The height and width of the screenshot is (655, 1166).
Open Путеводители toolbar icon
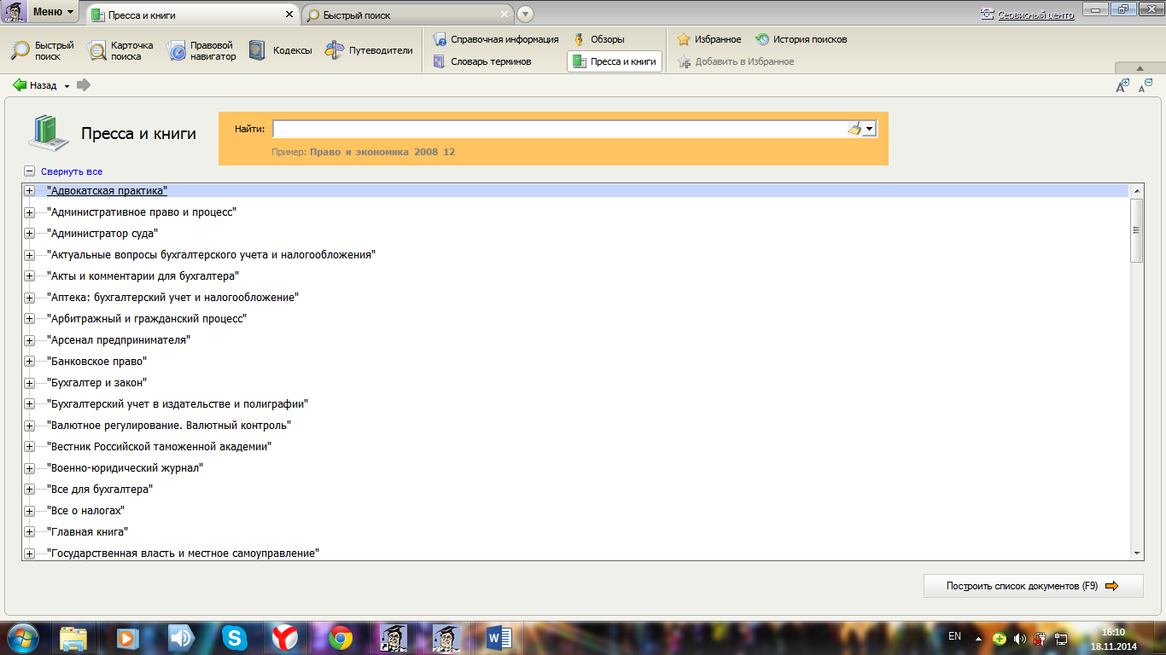[x=369, y=50]
